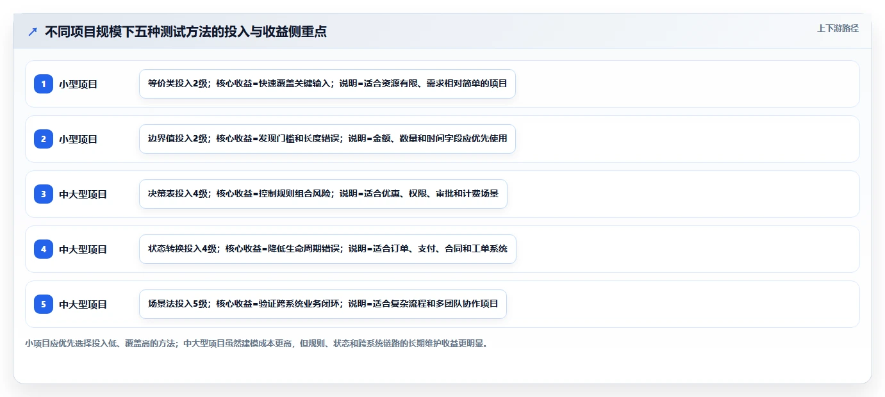Open the 决策表投入4级 description box
The height and width of the screenshot is (397, 885).
pos(323,194)
